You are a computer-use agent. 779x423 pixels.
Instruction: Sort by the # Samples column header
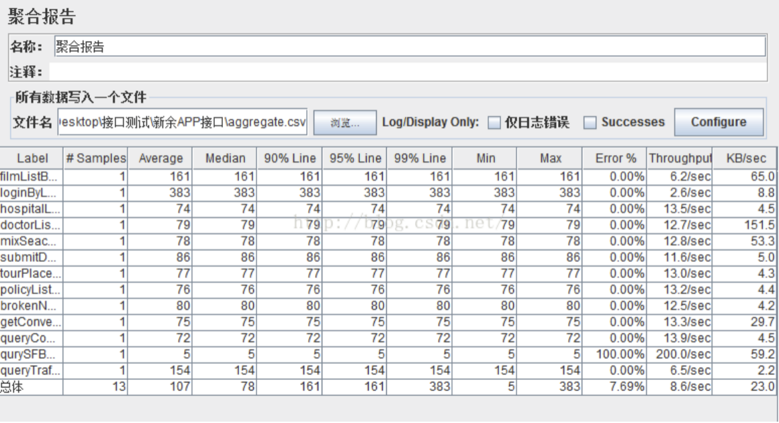pyautogui.click(x=95, y=158)
